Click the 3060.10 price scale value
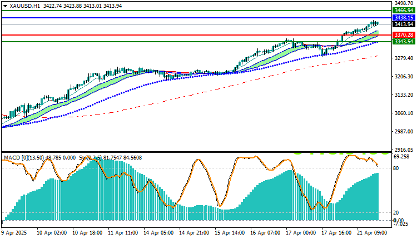417x239 pixels. point(404,113)
